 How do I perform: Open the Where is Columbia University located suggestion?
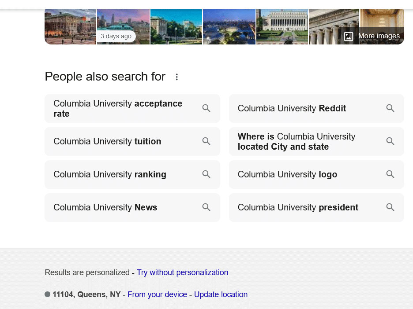pos(297,141)
